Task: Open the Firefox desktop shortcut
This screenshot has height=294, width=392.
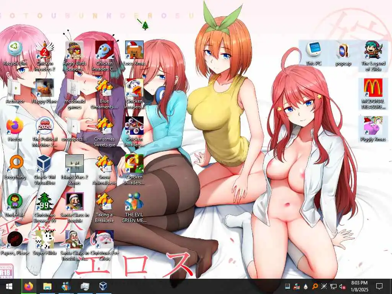Action: (15, 129)
